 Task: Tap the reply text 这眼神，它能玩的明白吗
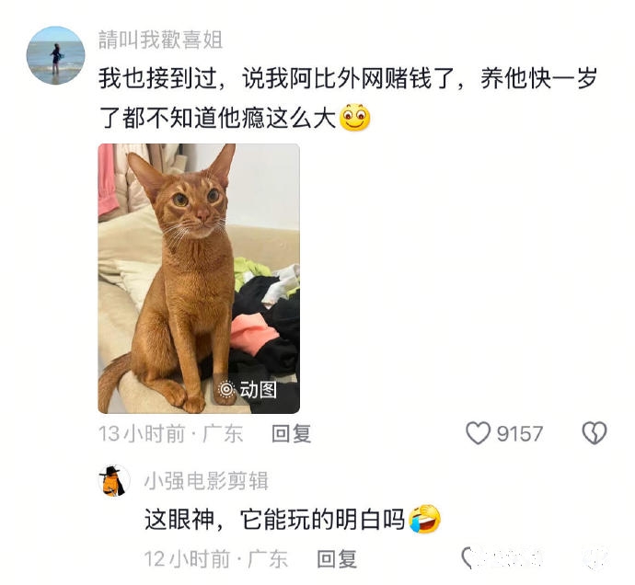pyautogui.click(x=274, y=520)
